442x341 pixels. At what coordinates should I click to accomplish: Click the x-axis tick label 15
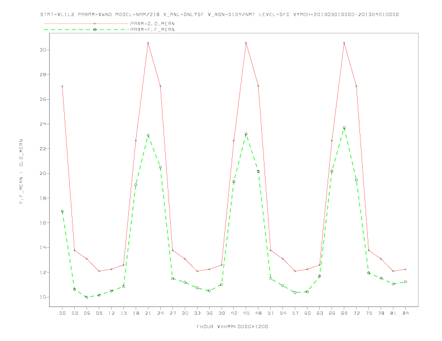pos(123,313)
